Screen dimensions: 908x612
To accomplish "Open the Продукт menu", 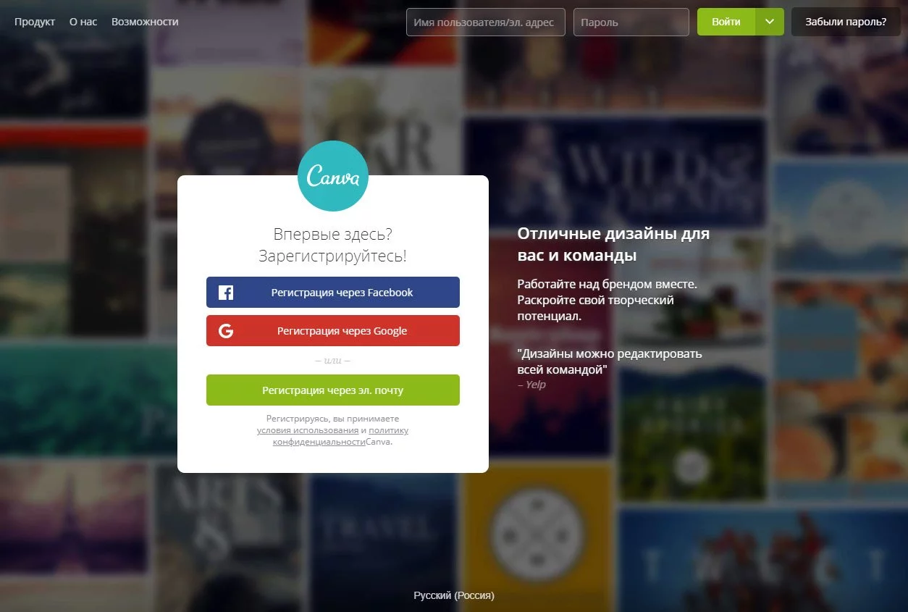I will click(x=35, y=22).
